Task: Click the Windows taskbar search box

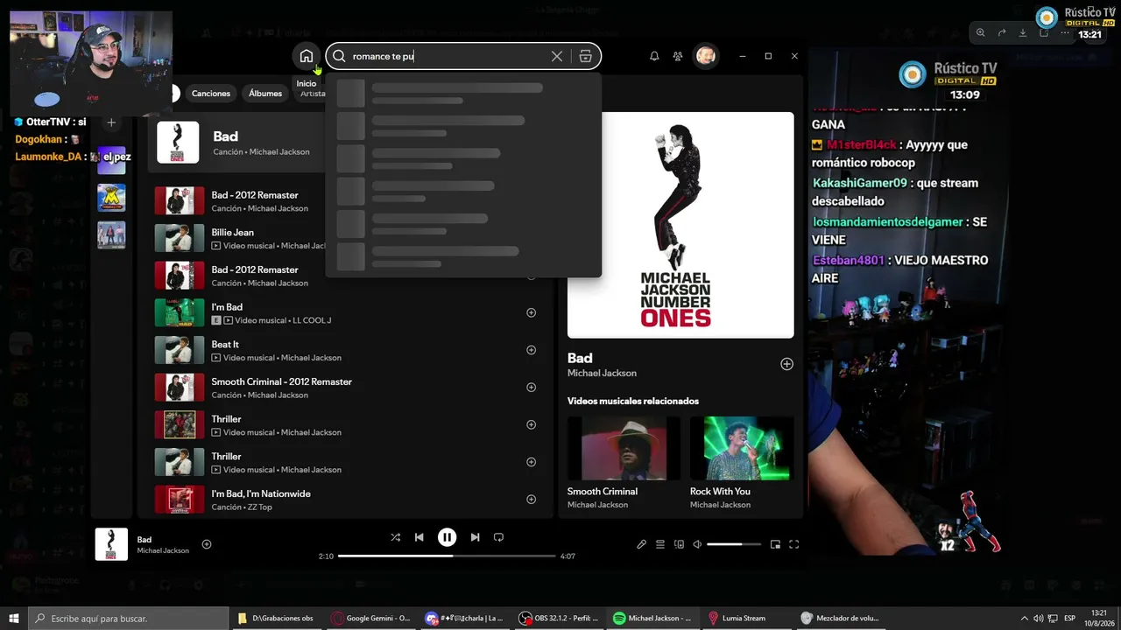Action: [129, 619]
